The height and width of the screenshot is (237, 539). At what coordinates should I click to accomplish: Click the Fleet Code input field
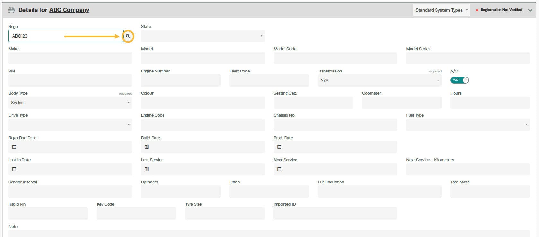click(x=269, y=80)
